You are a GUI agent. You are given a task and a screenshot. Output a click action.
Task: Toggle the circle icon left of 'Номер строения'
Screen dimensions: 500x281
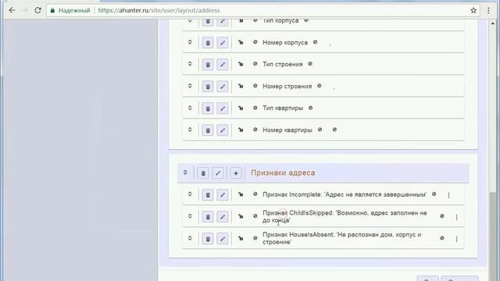point(255,86)
